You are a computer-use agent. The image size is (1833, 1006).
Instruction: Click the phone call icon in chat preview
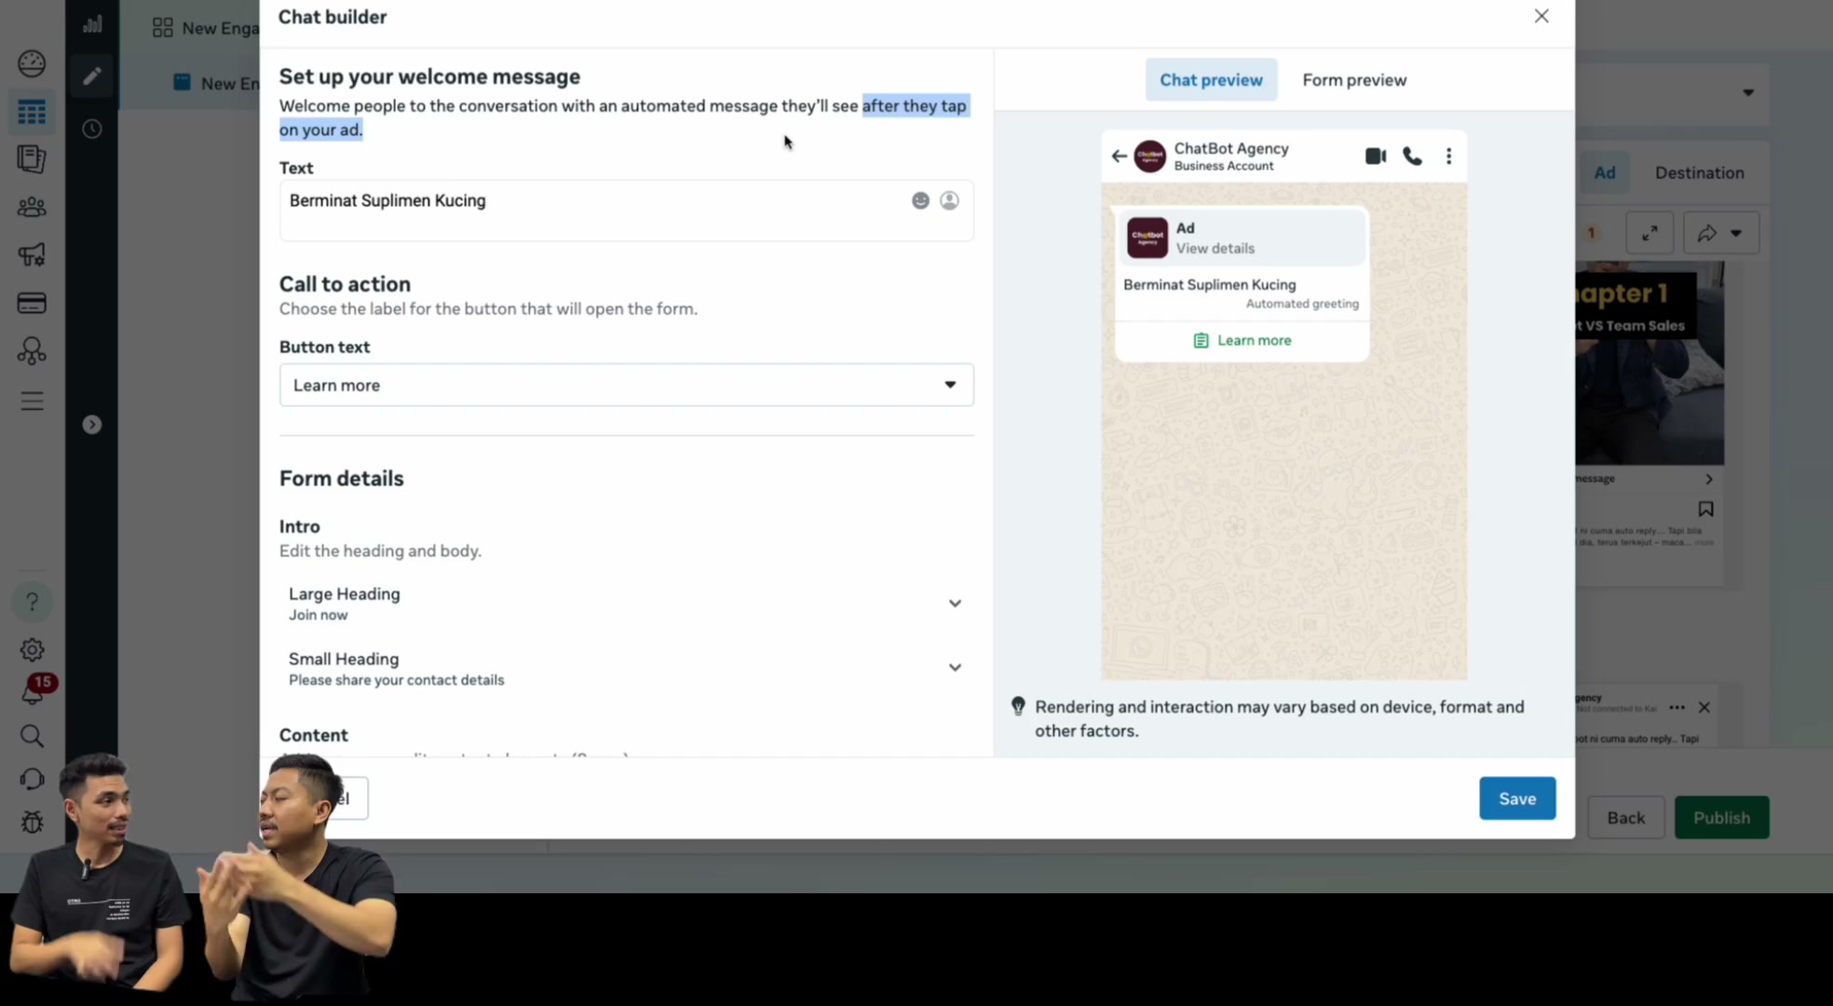[x=1413, y=156]
